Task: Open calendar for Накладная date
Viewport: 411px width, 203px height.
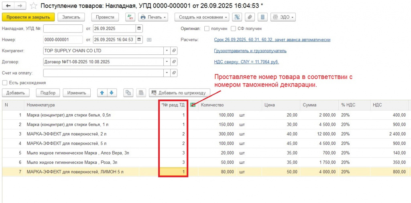Action: pos(139,28)
